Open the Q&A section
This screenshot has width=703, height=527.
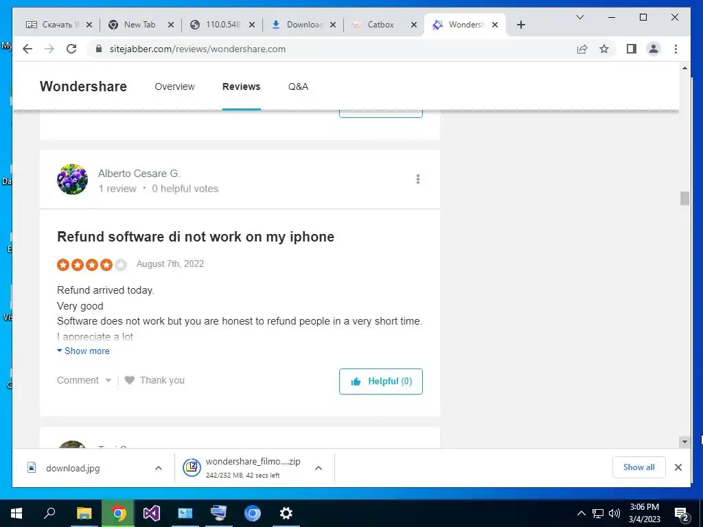[298, 86]
